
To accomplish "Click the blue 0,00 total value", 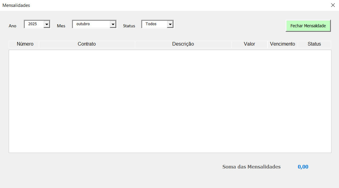I will (x=303, y=167).
